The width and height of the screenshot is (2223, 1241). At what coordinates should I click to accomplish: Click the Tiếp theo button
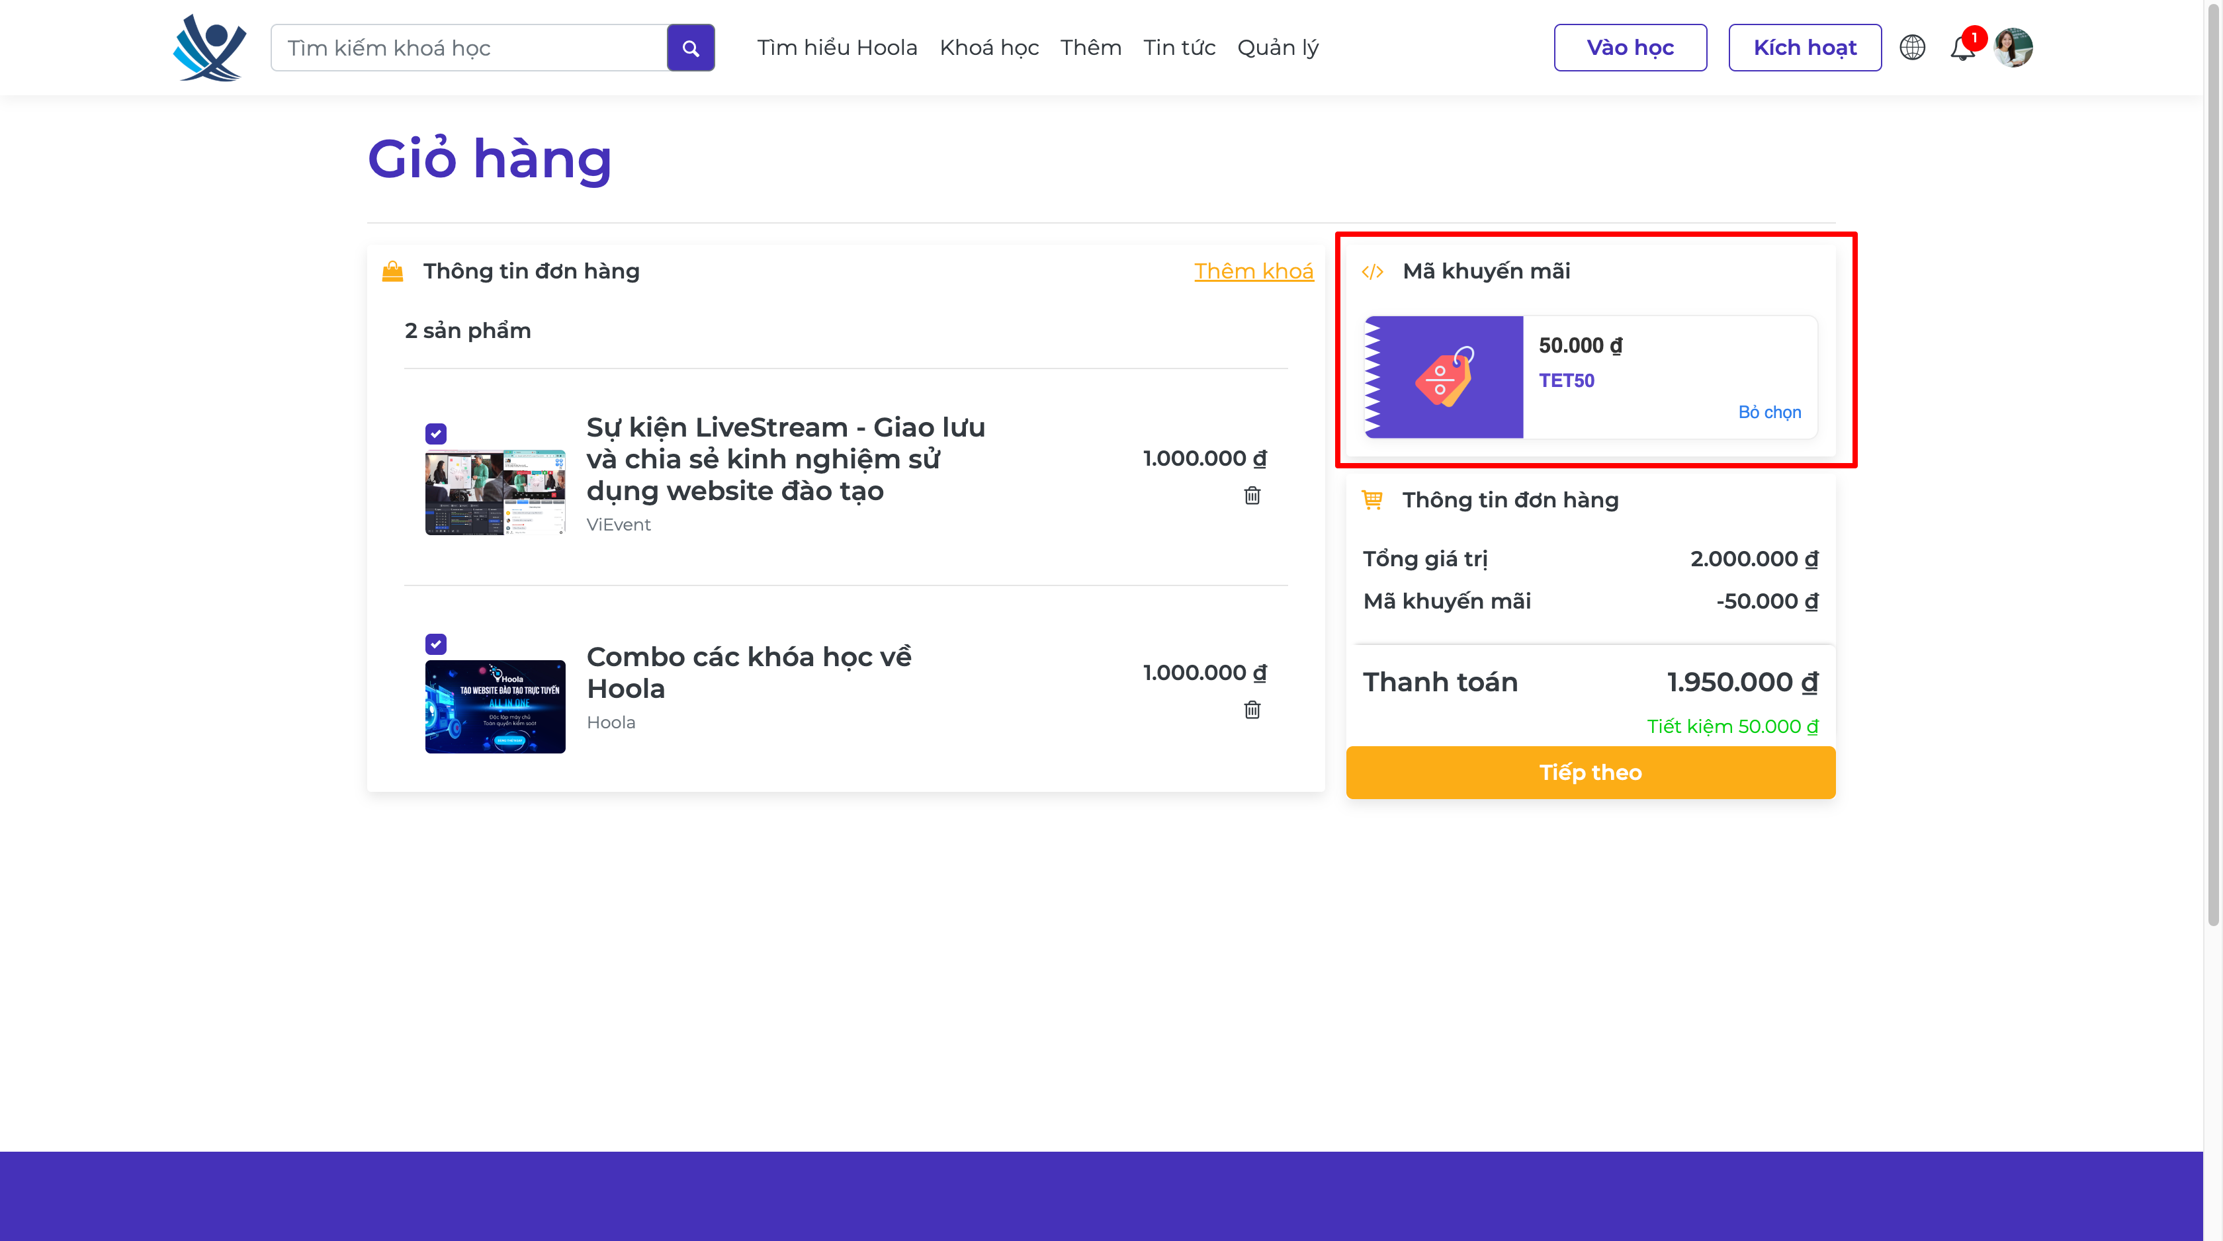(x=1591, y=773)
